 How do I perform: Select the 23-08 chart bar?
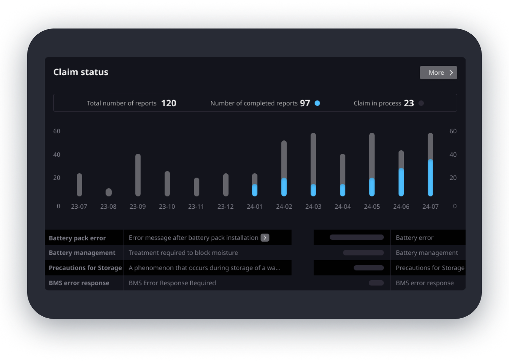tap(109, 192)
